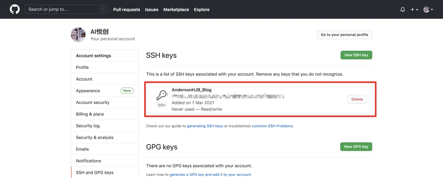Open Account security in sidebar
Screen dimensions: 443x178
point(105,102)
